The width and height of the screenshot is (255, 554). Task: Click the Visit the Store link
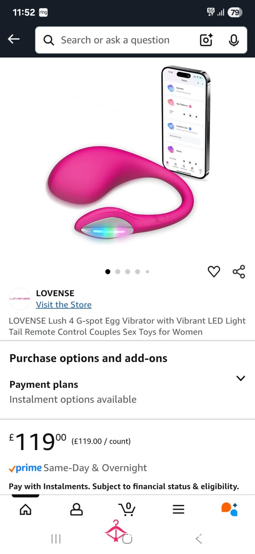click(x=64, y=305)
